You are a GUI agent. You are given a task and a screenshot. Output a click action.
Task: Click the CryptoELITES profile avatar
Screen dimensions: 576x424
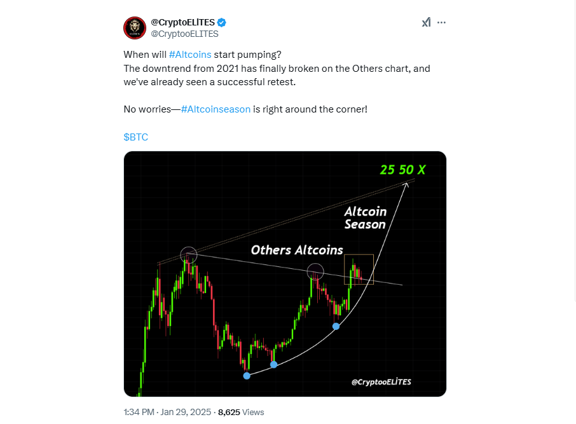point(135,27)
